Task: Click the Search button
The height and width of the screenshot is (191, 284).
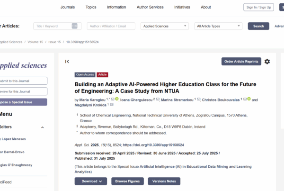Action: [258, 26]
